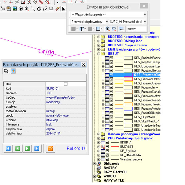Toggle visibility checkbox for GES_PrzewodGazow layer
This screenshot has height=185, width=185.
111,83
